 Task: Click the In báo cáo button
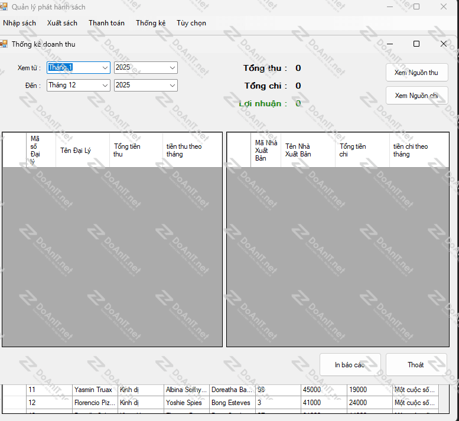(x=350, y=364)
